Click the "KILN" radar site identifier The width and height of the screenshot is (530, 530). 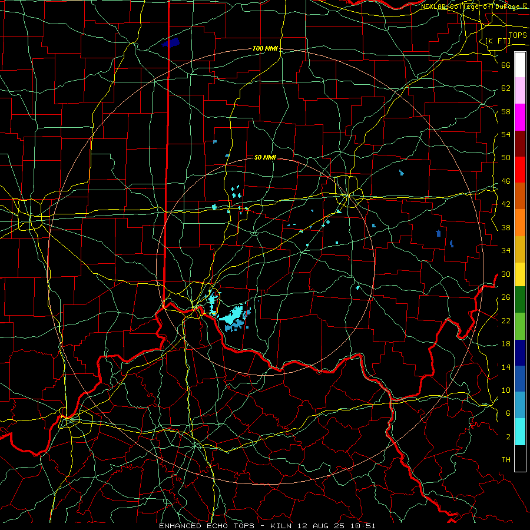(282, 526)
